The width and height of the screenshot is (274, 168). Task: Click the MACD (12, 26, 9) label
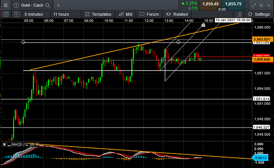coord(25,144)
